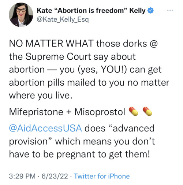
Task: Click the Twitter for iPhone source link
Action: pyautogui.click(x=102, y=176)
